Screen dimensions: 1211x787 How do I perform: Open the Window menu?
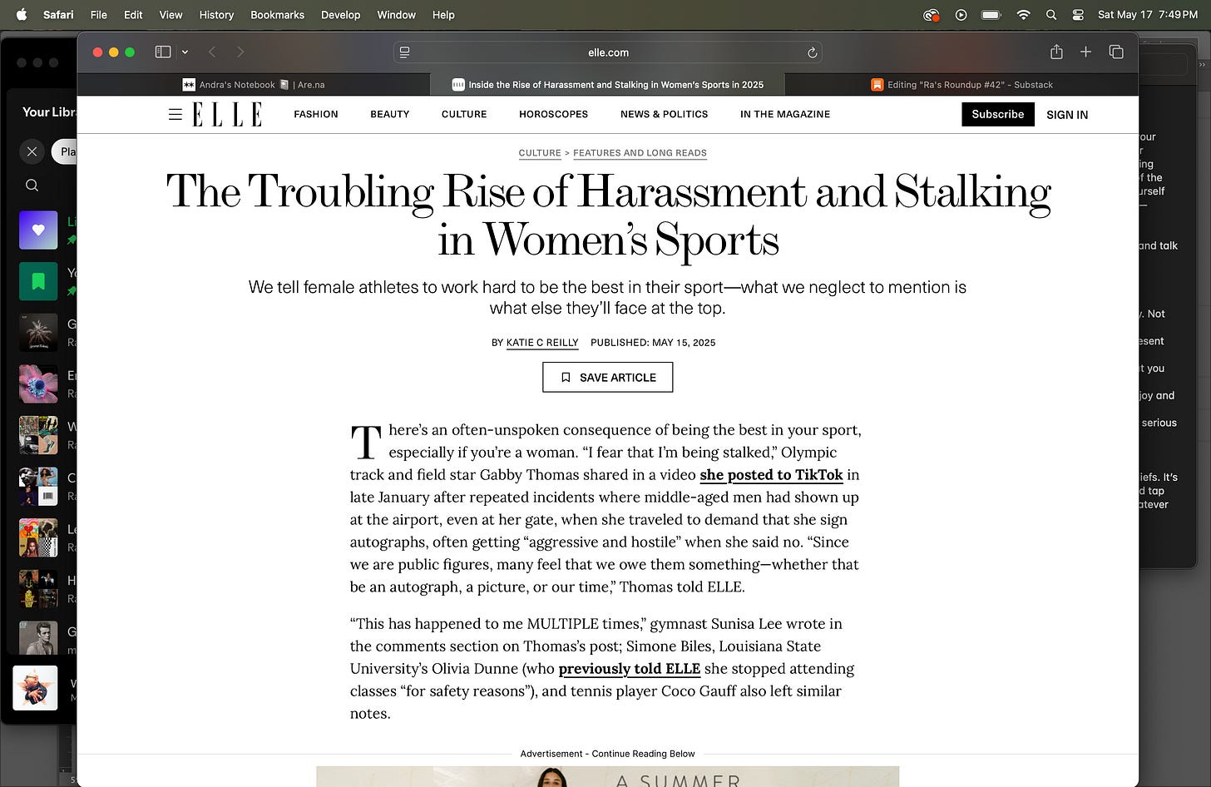point(396,15)
